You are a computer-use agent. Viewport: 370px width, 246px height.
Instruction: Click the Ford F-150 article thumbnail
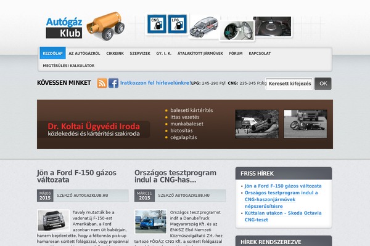coord(53,221)
